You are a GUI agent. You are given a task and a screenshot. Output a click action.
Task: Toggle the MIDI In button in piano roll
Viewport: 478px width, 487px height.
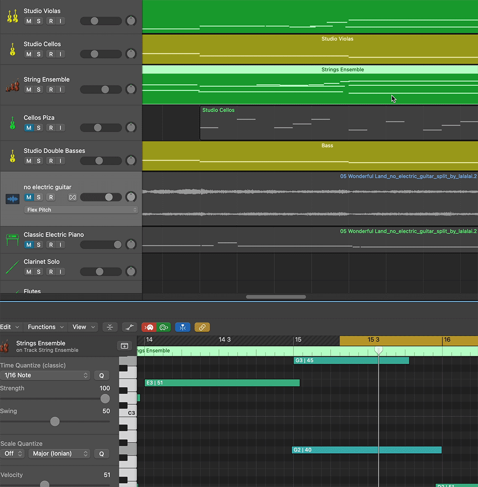[x=149, y=327]
